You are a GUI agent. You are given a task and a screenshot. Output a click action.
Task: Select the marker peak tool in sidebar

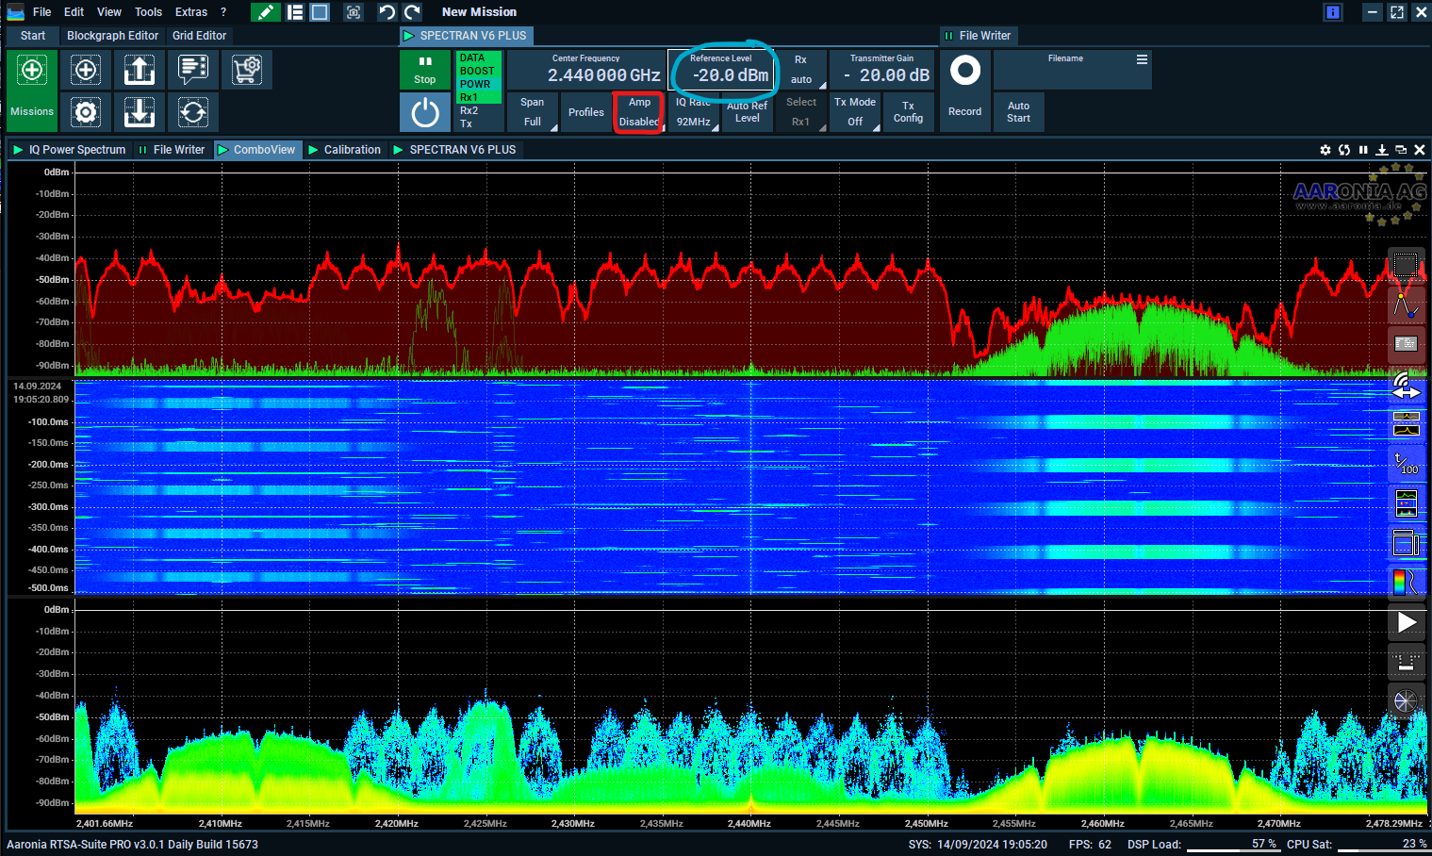(x=1406, y=305)
